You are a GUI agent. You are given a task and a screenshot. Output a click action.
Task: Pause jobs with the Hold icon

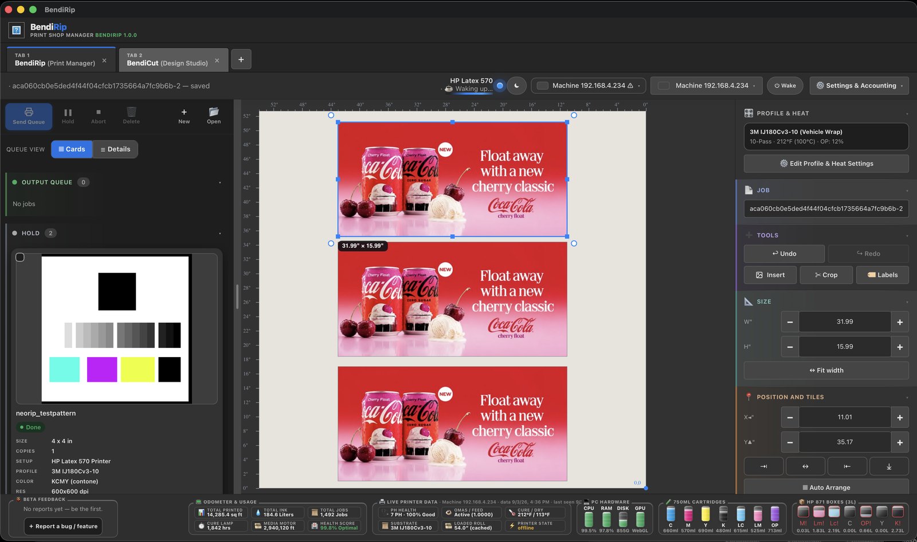tap(68, 113)
